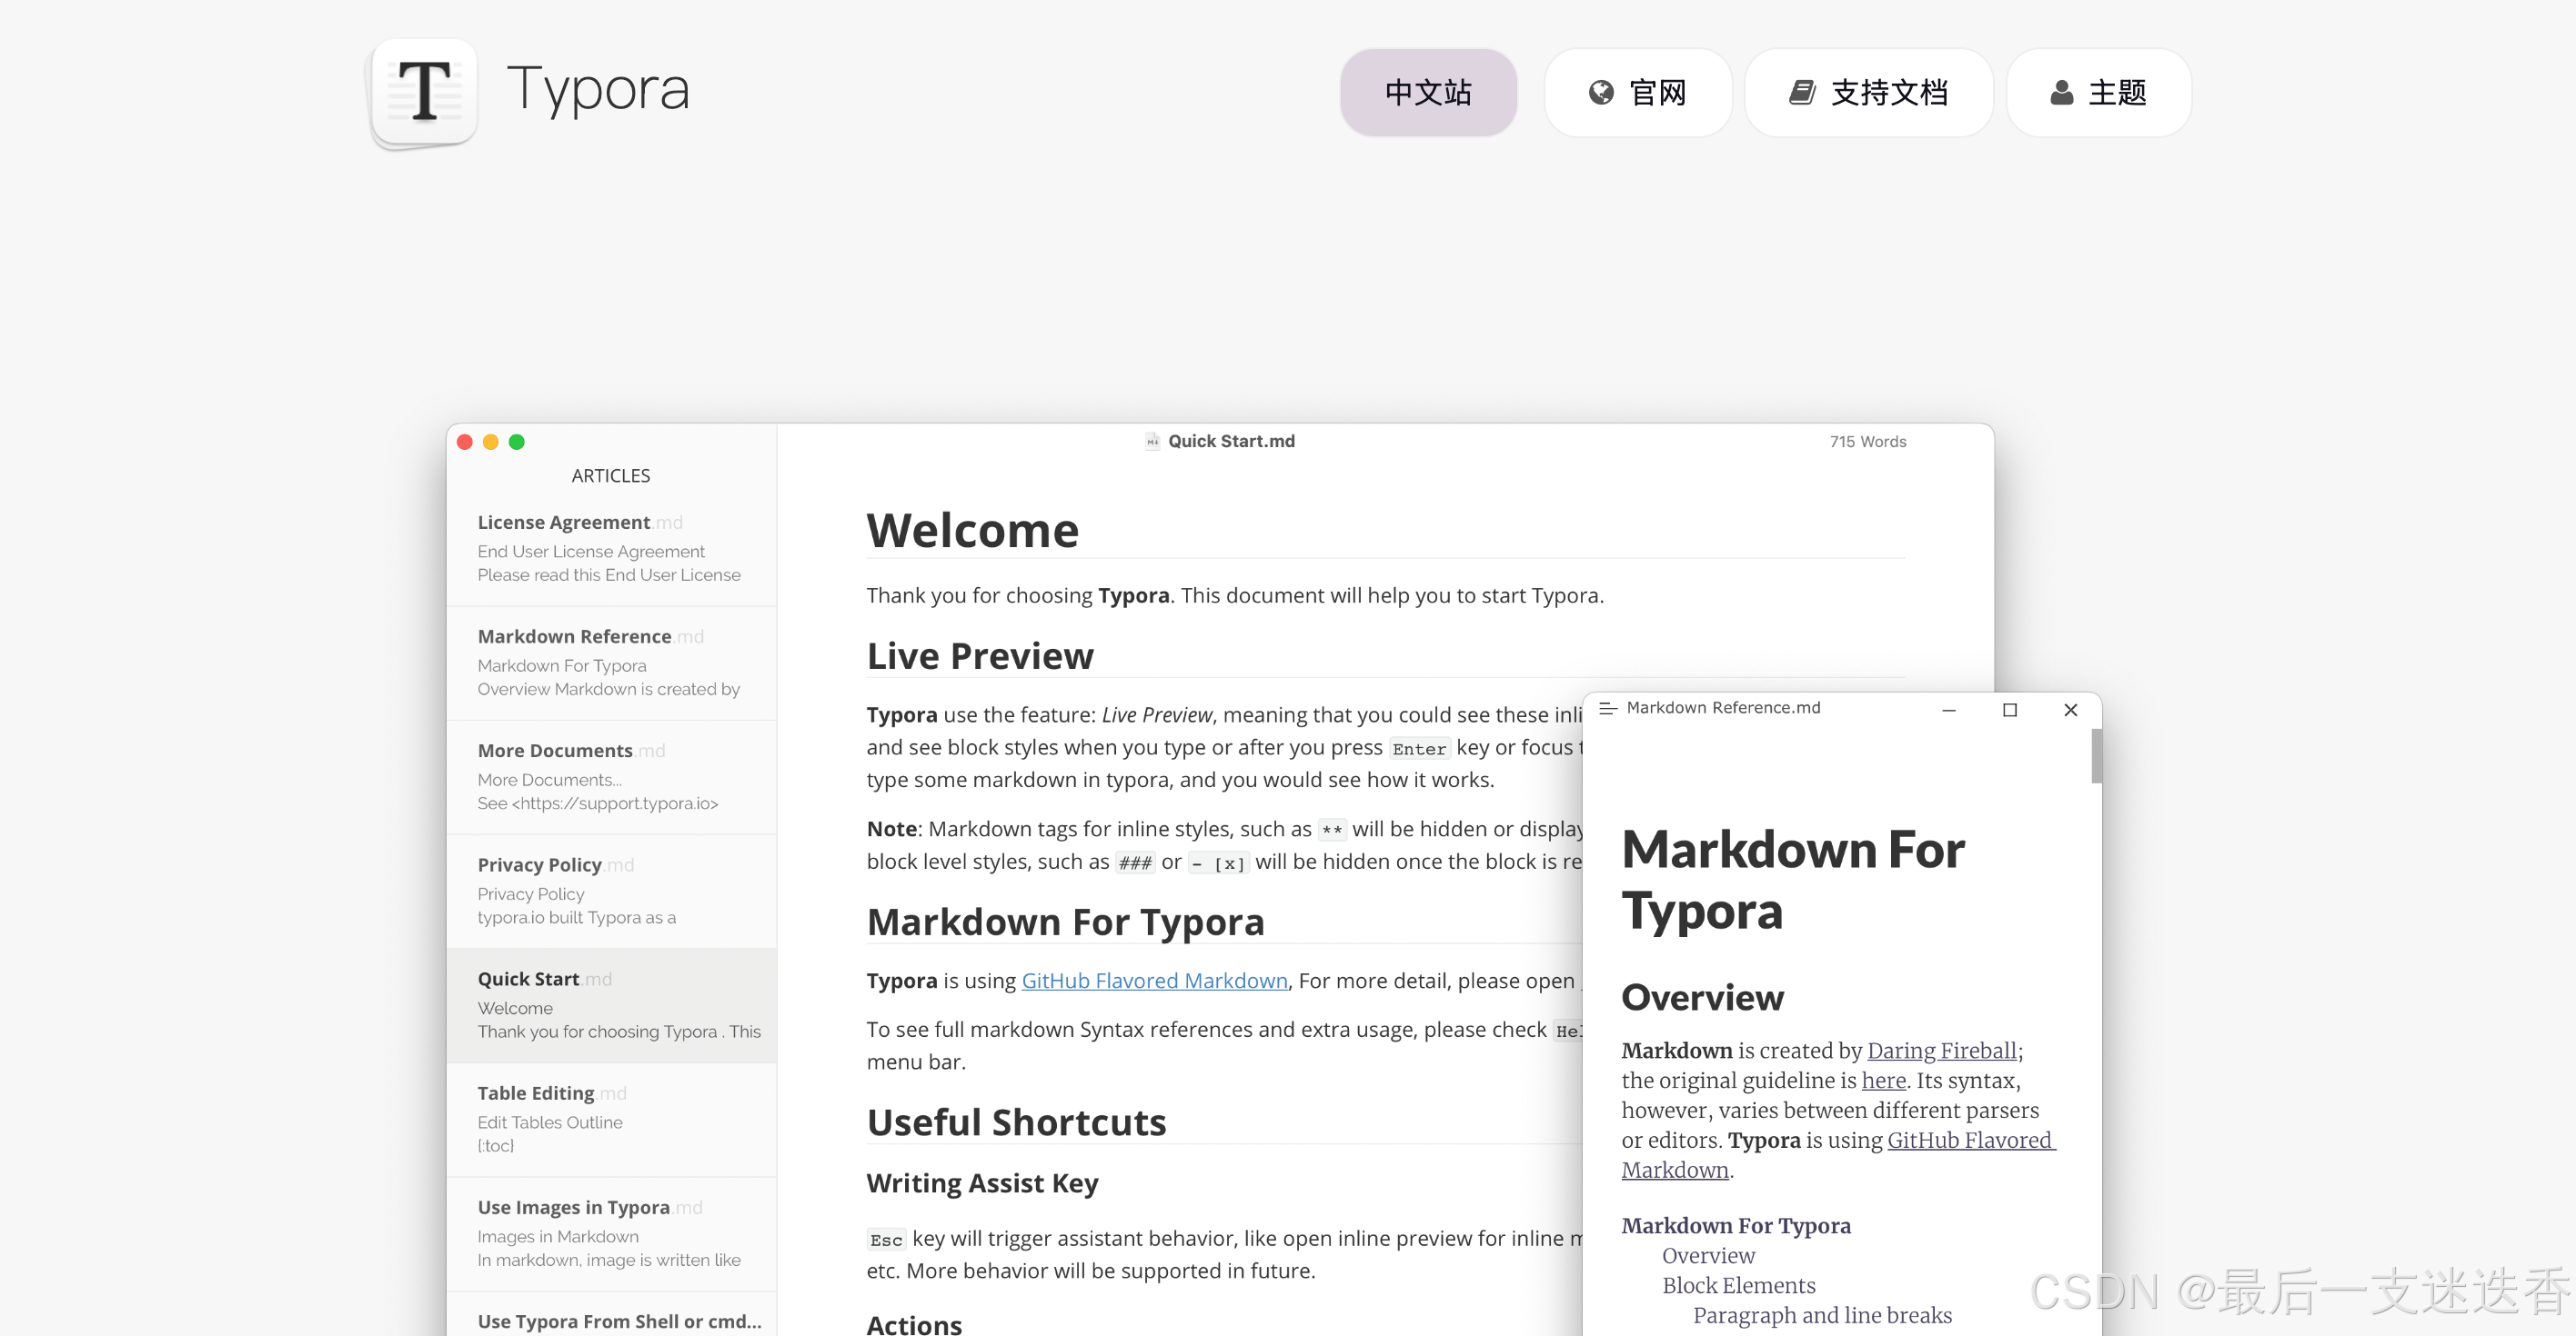Click the Enter key code label

click(x=1419, y=749)
